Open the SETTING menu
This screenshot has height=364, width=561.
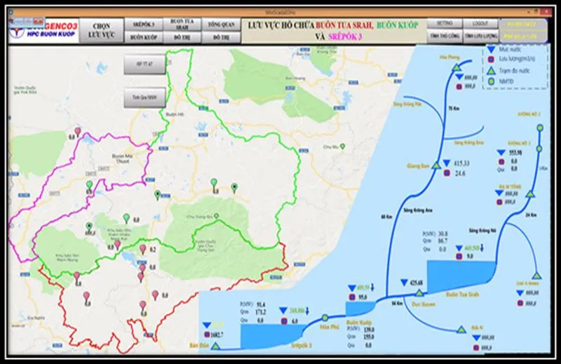coord(445,23)
